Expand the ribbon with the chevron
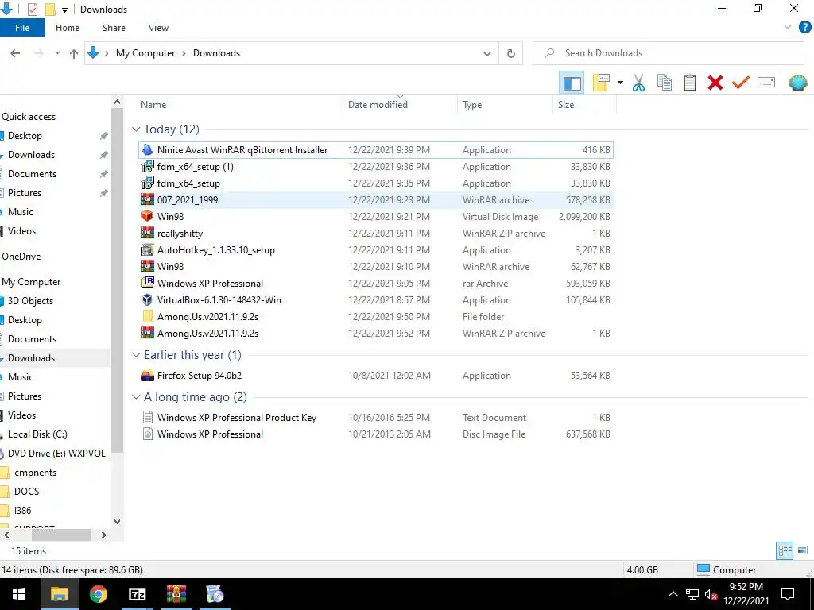814x610 pixels. pyautogui.click(x=788, y=28)
